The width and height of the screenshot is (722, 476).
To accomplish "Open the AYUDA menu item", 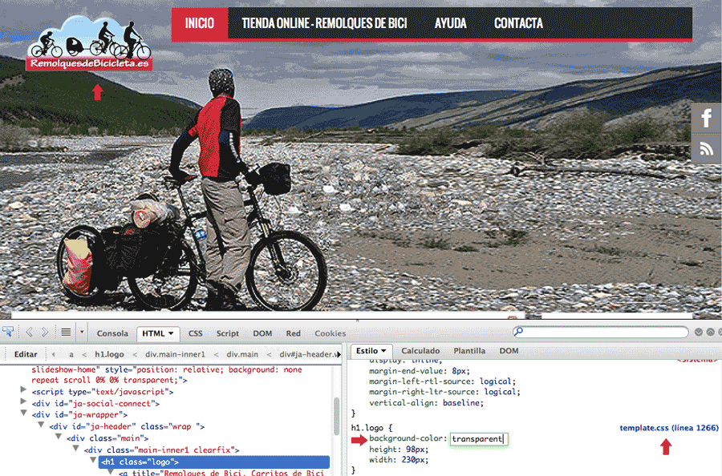I will point(451,23).
